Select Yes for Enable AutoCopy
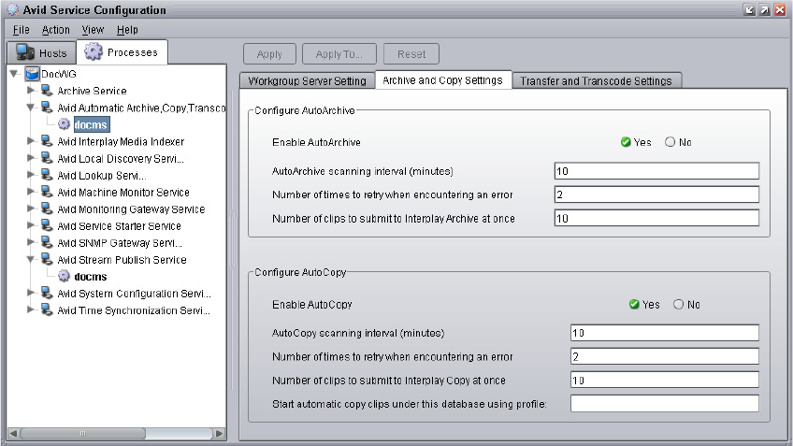The height and width of the screenshot is (446, 793). tap(634, 305)
